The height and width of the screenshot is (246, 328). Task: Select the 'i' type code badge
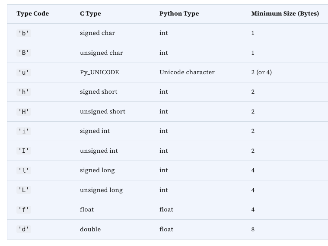click(x=24, y=131)
